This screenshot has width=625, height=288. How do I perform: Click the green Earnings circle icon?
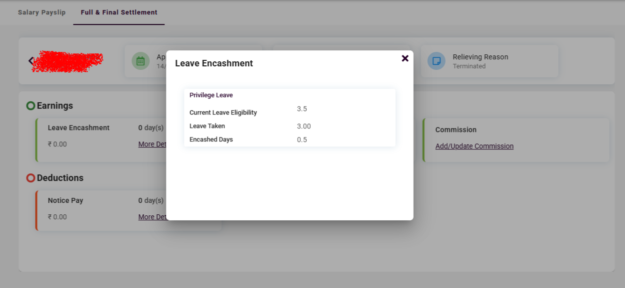(30, 106)
